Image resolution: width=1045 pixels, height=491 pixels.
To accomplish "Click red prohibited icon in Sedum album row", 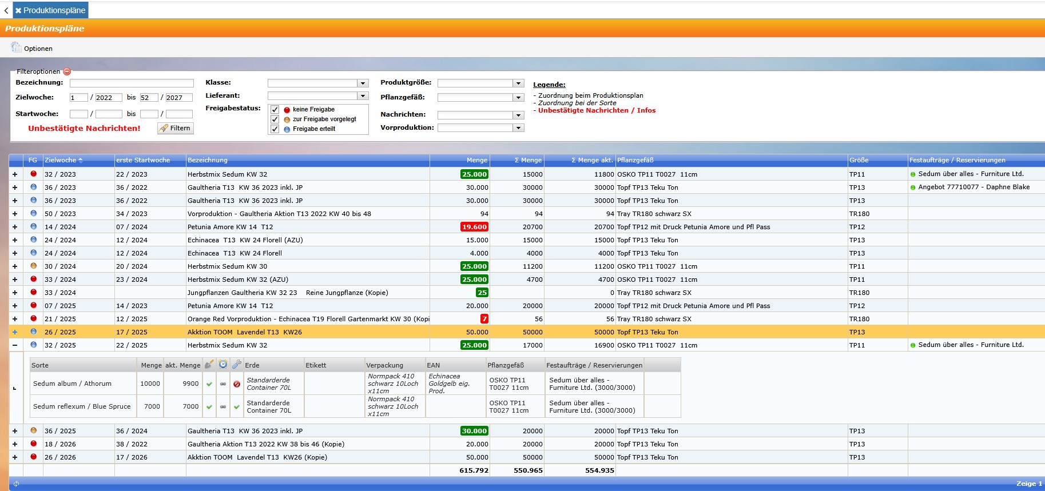I will click(237, 384).
